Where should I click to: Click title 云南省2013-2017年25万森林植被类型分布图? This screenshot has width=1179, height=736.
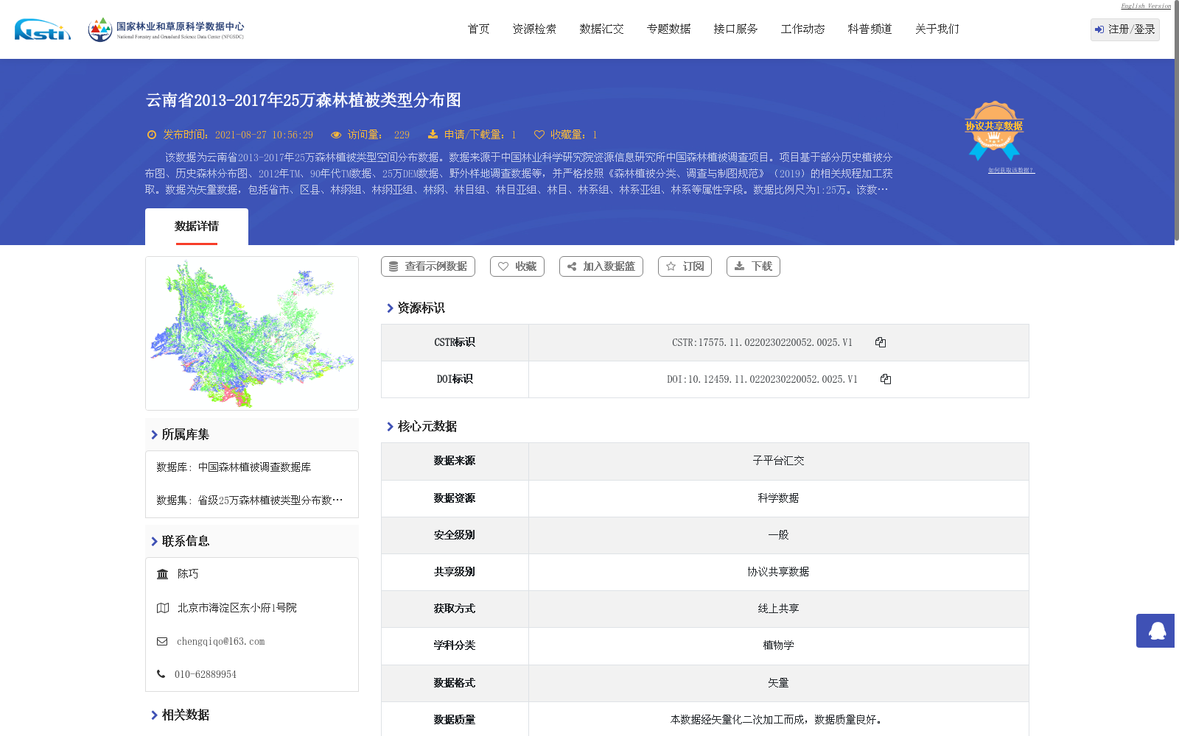pyautogui.click(x=304, y=100)
